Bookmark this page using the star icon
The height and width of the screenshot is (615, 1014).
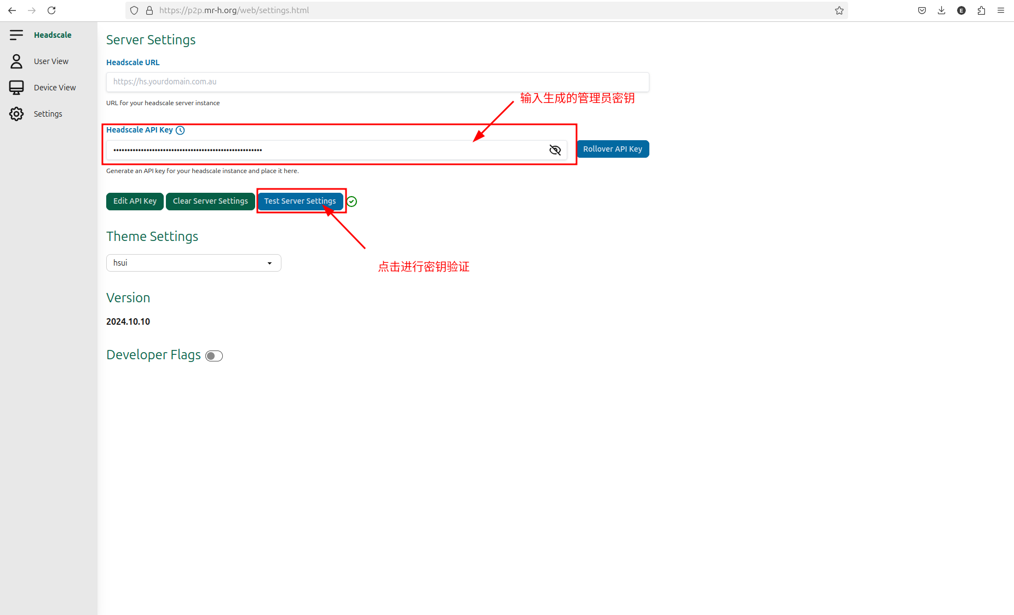tap(839, 10)
